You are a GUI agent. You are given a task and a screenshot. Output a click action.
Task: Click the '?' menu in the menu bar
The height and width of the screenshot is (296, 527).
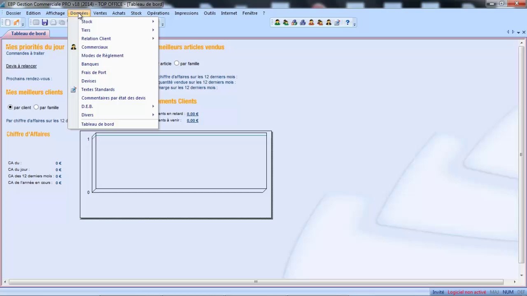click(264, 13)
